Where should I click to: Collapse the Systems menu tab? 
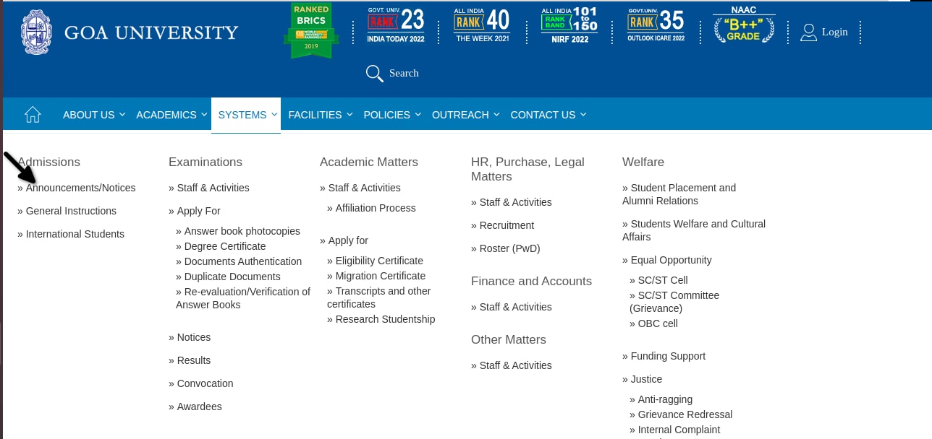pos(247,115)
